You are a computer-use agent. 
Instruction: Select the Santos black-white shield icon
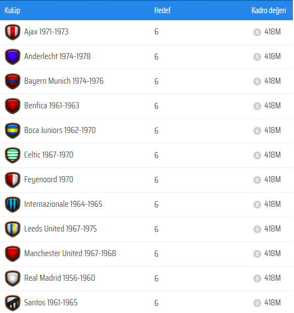click(x=13, y=303)
